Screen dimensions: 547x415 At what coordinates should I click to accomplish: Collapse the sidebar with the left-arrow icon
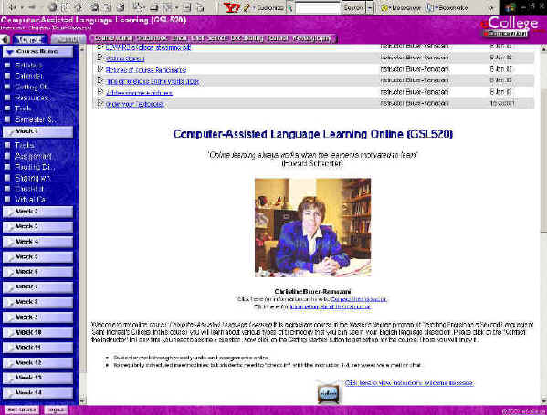(x=5, y=39)
